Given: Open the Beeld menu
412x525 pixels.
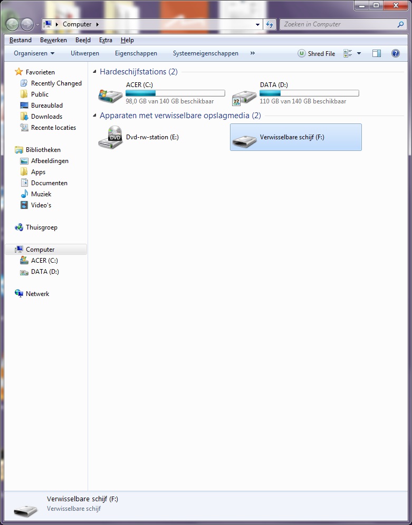Looking at the screenshot, I should 83,40.
